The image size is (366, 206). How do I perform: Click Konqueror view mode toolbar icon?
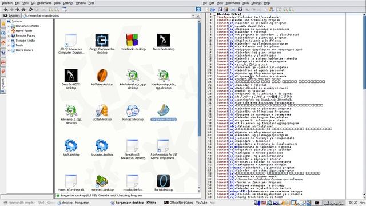point(64,10)
